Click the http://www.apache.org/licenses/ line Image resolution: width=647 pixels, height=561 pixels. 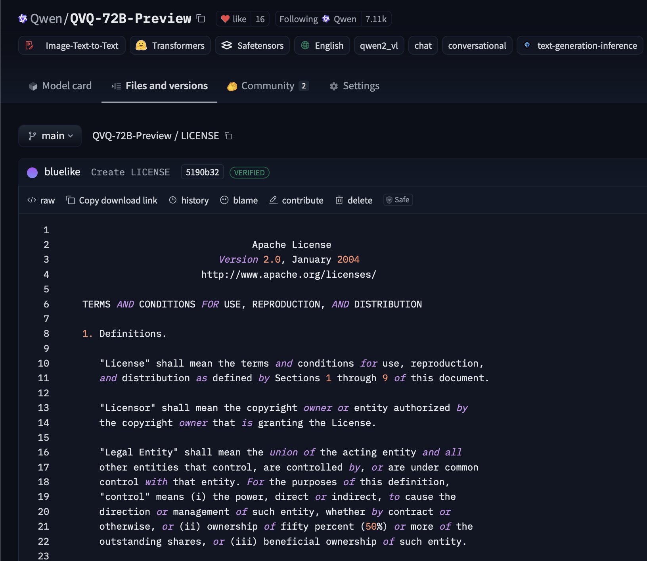(x=289, y=275)
